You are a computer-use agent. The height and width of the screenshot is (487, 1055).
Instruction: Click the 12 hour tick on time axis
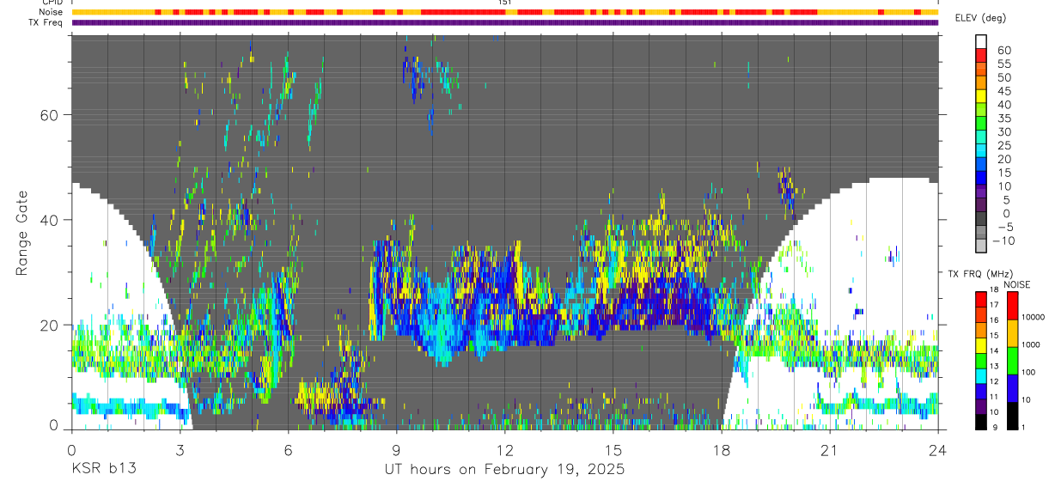coord(504,449)
